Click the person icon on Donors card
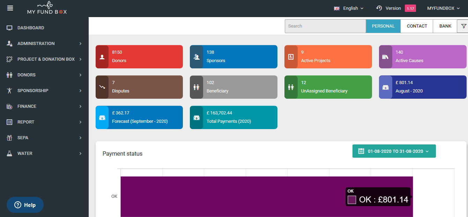The width and height of the screenshot is (468, 217). click(102, 57)
